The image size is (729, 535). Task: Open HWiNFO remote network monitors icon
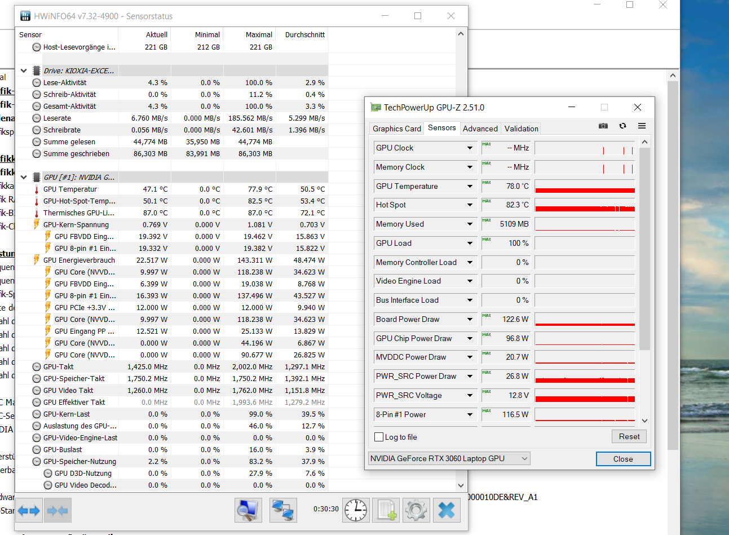click(x=284, y=511)
